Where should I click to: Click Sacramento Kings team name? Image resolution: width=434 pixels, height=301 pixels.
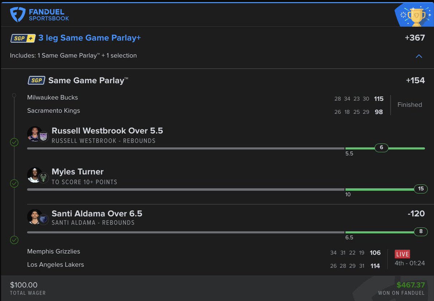pos(54,111)
